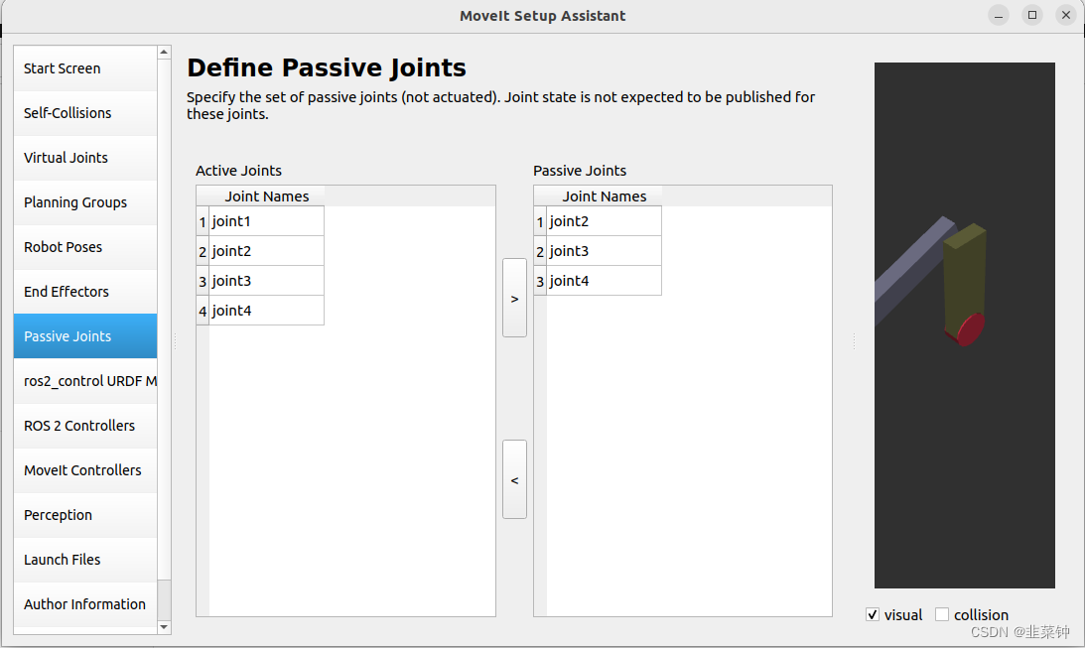This screenshot has width=1085, height=648.
Task: Select joint3 in Passive Joints list
Action: coord(605,251)
